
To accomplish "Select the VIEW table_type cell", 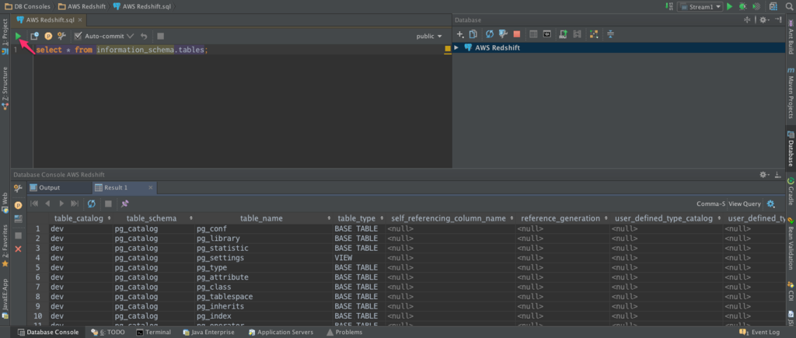I will click(x=359, y=258).
